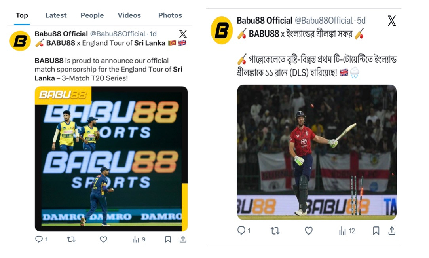Select the Videos tab
The height and width of the screenshot is (258, 429).
pyautogui.click(x=129, y=15)
